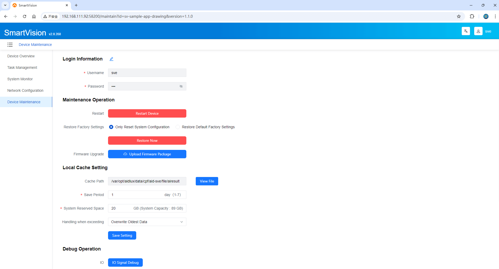Bookmark this page with the star icon

(459, 16)
